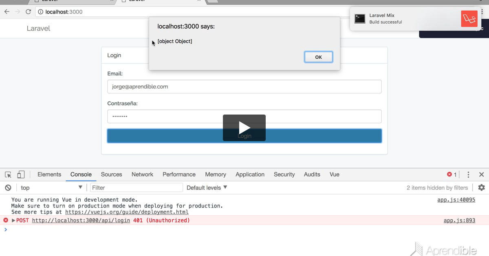Open source link app.js:893

click(x=460, y=221)
